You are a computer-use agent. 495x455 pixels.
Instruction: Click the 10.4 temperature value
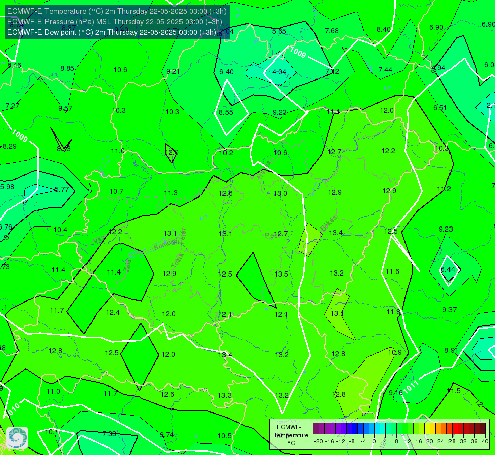pos(60,230)
